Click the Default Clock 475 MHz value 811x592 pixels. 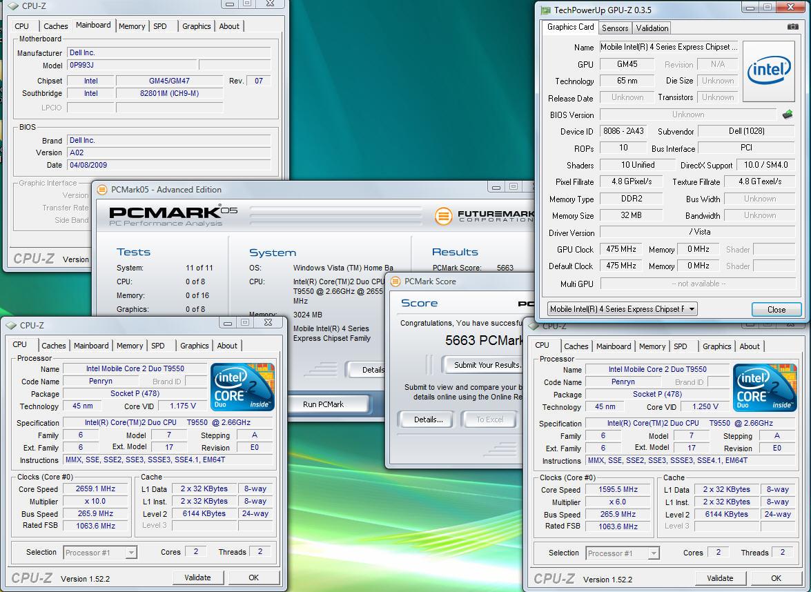click(x=621, y=265)
